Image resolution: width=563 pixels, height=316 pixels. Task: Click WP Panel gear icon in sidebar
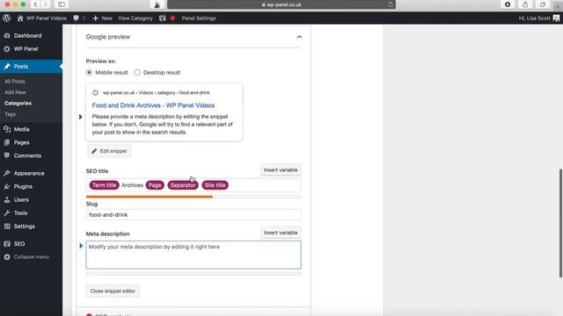(7, 49)
